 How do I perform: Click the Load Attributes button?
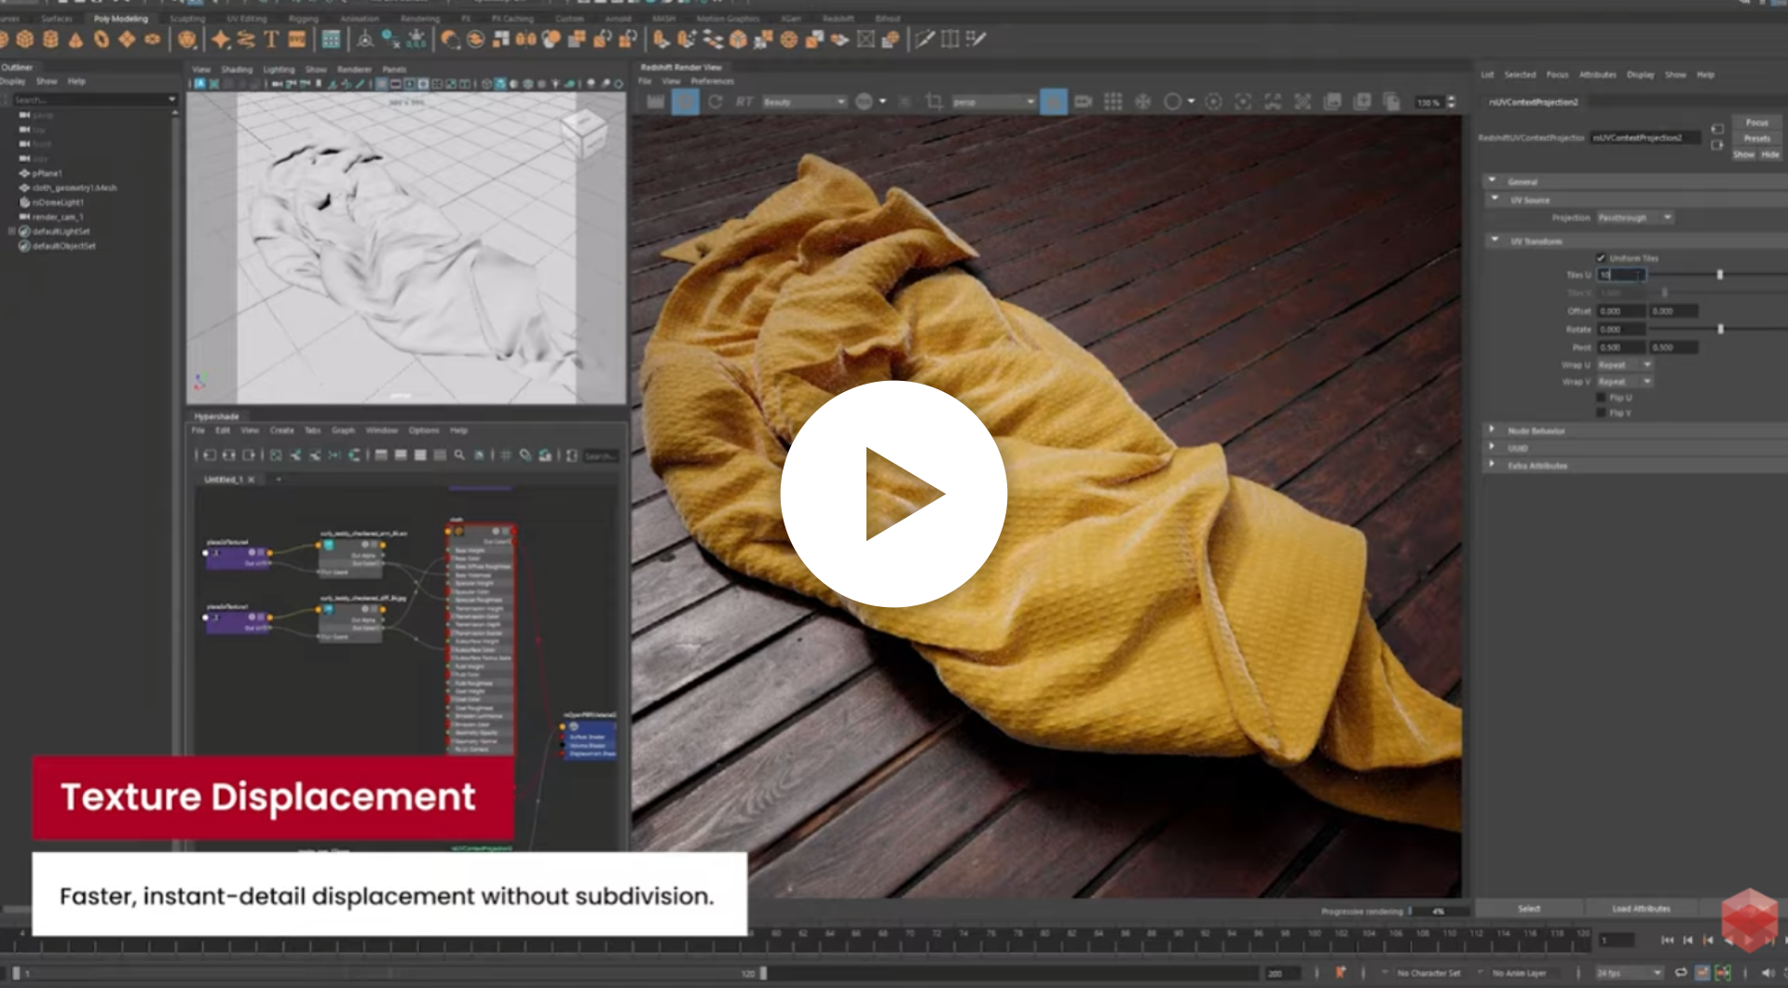1641,909
